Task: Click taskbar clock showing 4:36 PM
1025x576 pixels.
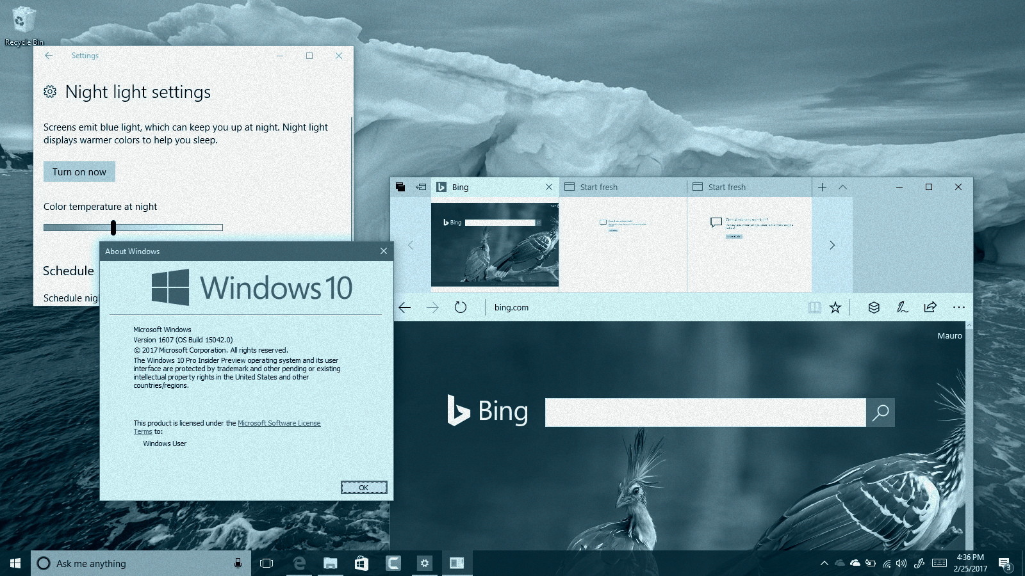Action: tap(970, 563)
